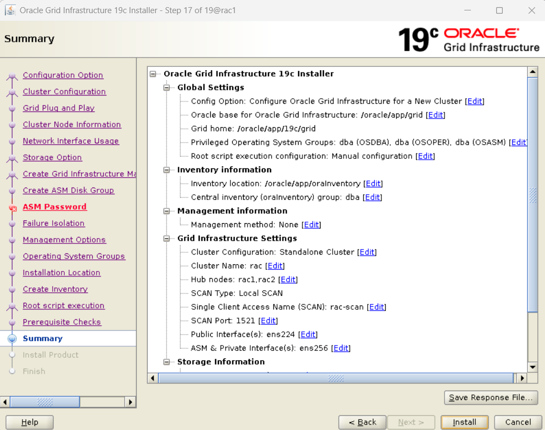Return to the Prerequisite Checks step
This screenshot has width=545, height=430.
click(x=62, y=322)
